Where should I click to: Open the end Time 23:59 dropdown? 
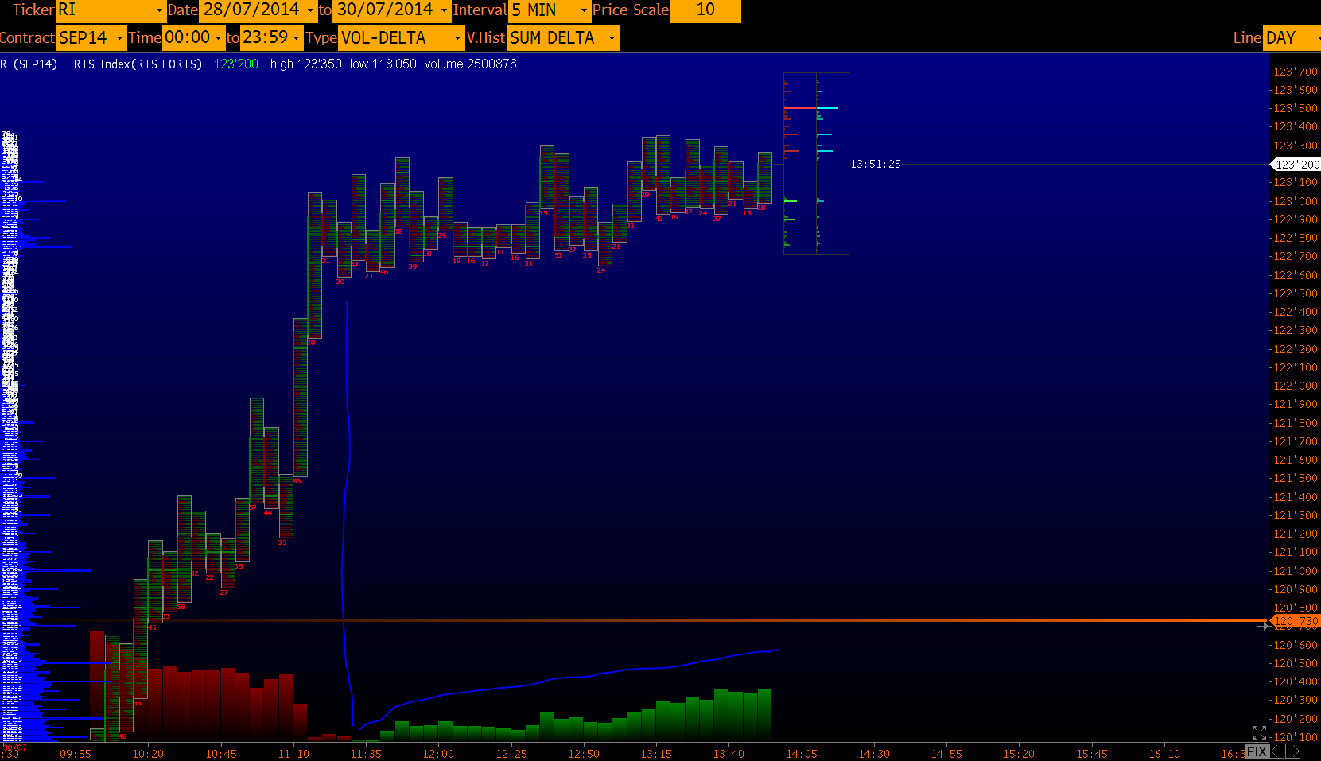[x=271, y=37]
